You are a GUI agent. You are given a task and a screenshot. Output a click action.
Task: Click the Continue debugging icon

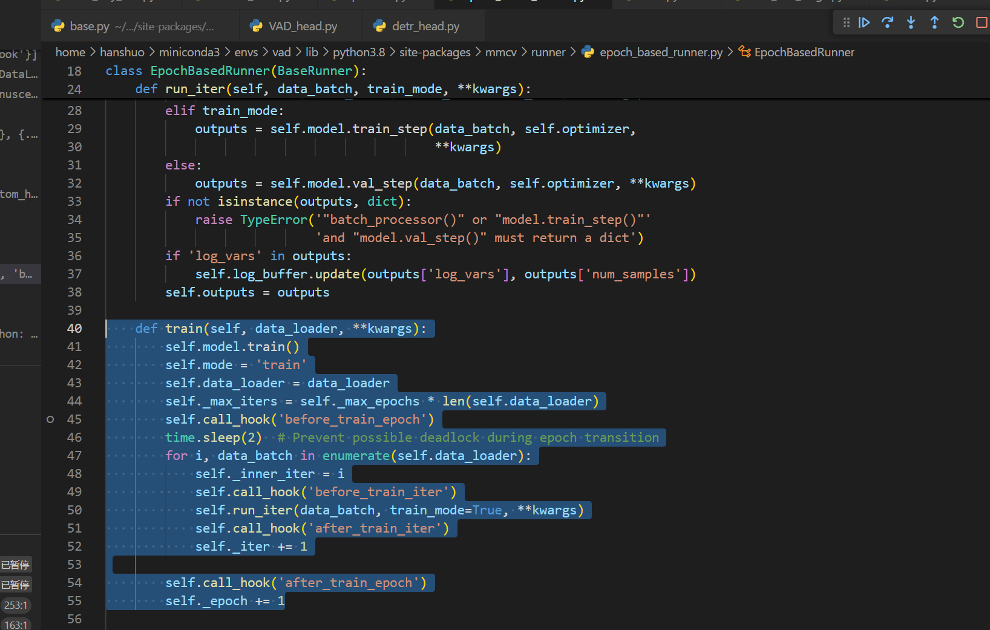pos(864,23)
